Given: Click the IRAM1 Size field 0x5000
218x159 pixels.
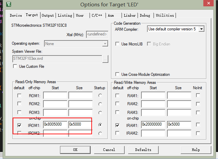Looking at the screenshot, I should (x=179, y=125).
